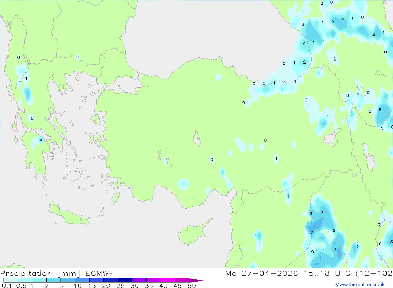Select the 30–35 mm violet legend swatch
The image size is (393, 288).
[x=140, y=280]
